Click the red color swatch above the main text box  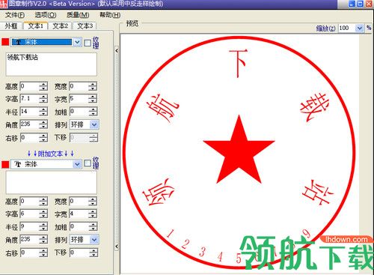(5, 42)
